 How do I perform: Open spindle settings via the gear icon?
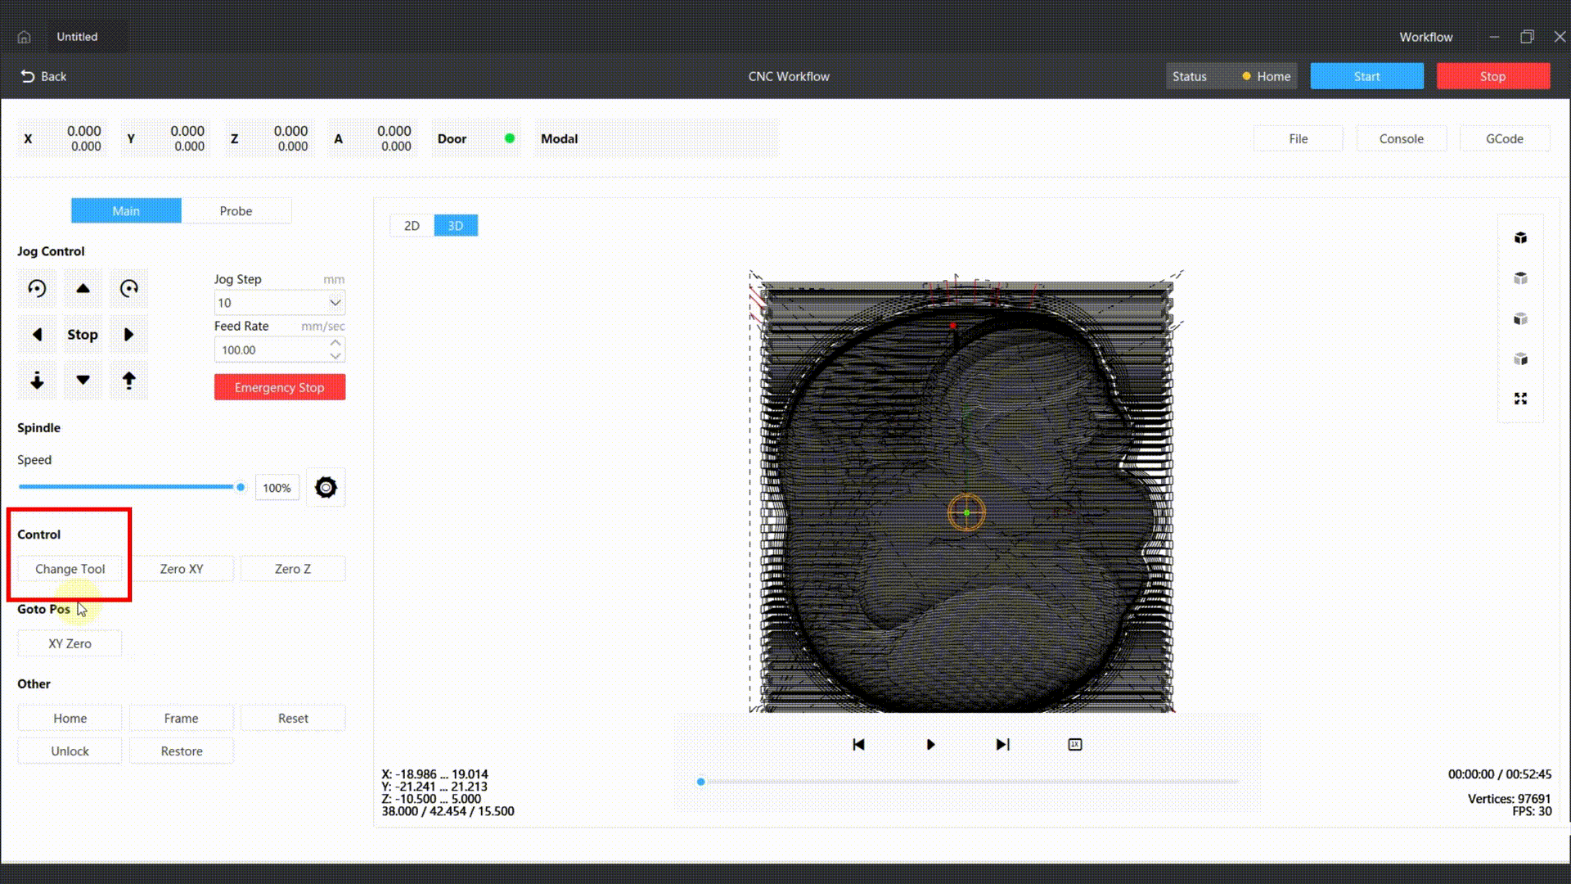pos(326,487)
